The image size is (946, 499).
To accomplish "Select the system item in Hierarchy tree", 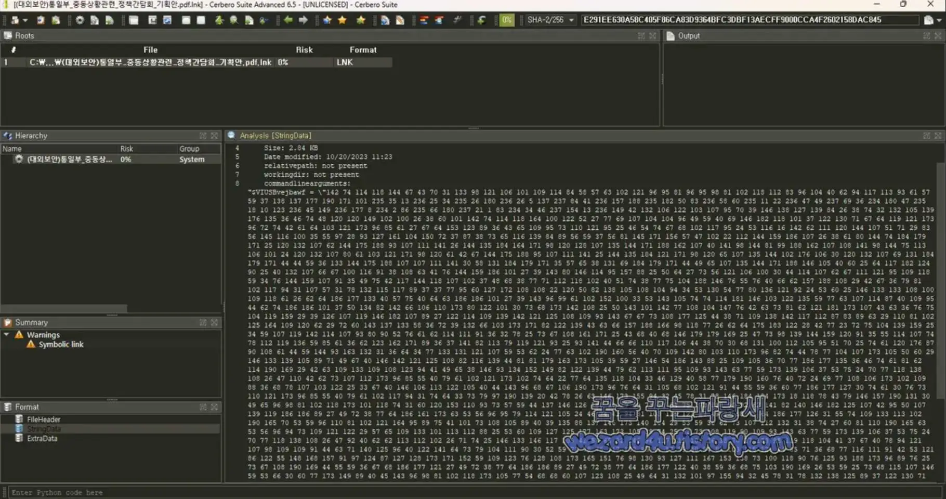I will [111, 159].
